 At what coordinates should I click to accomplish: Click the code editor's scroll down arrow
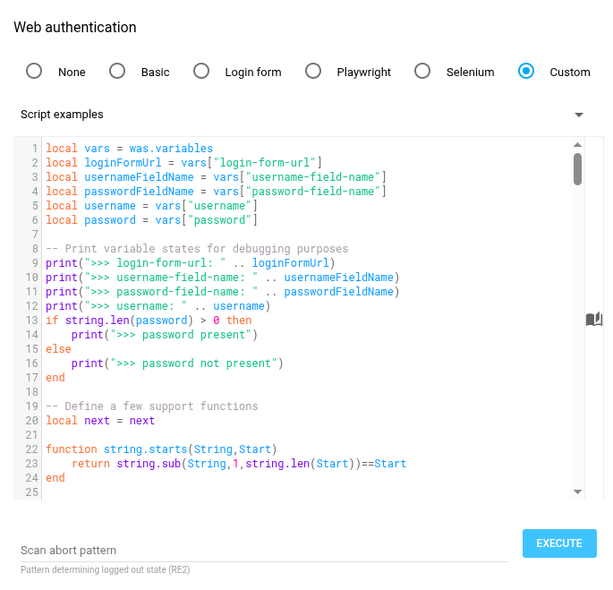[x=577, y=492]
